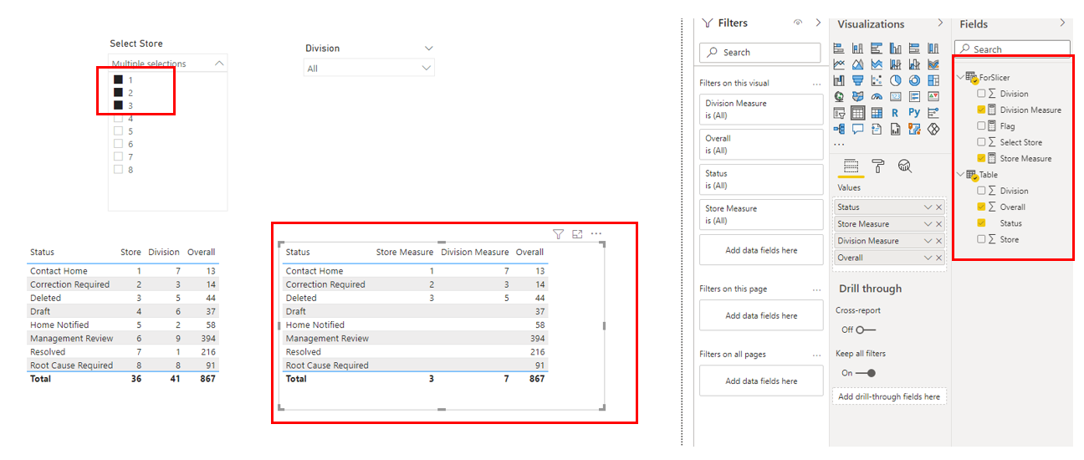
Task: Check Division field under ForSlicer
Action: tap(982, 94)
